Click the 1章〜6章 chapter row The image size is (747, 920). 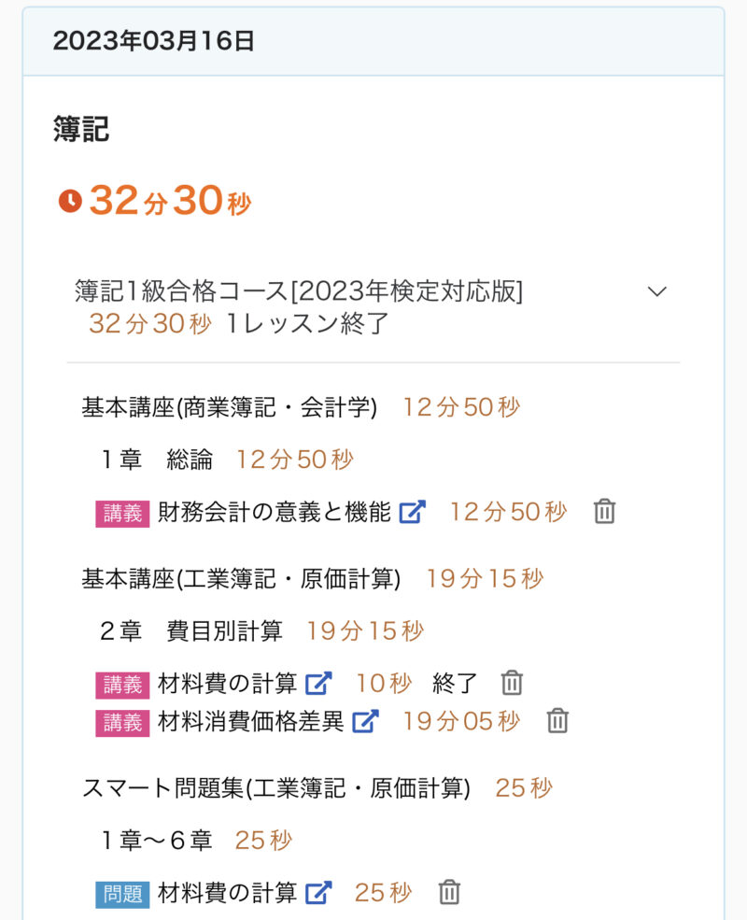(158, 841)
